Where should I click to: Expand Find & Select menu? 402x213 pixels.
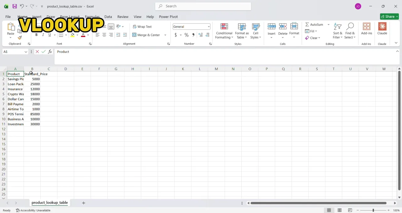[x=350, y=31]
